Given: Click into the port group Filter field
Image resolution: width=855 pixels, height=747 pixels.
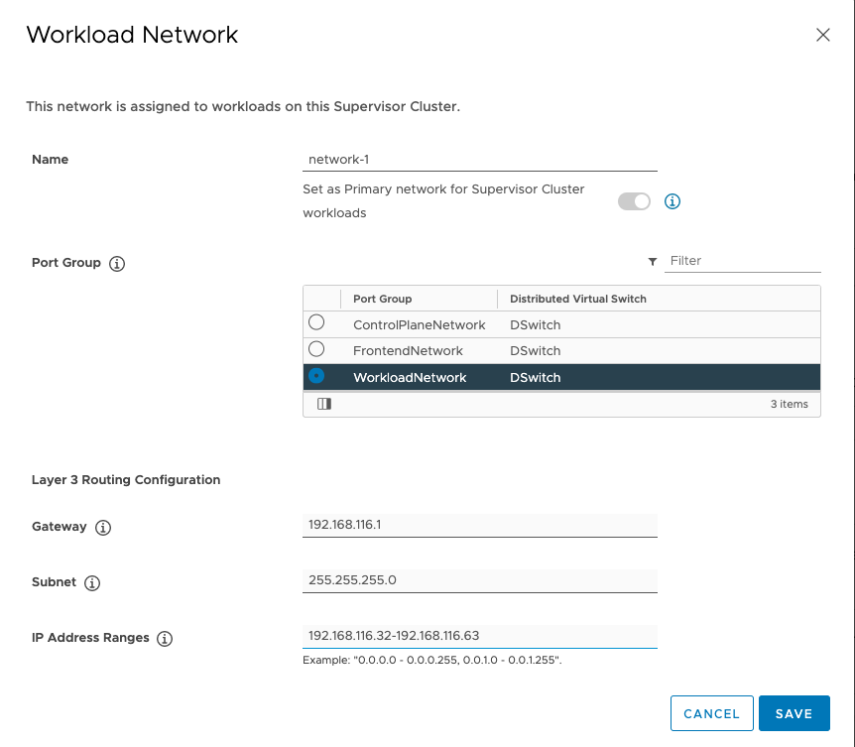Looking at the screenshot, I should [x=742, y=261].
